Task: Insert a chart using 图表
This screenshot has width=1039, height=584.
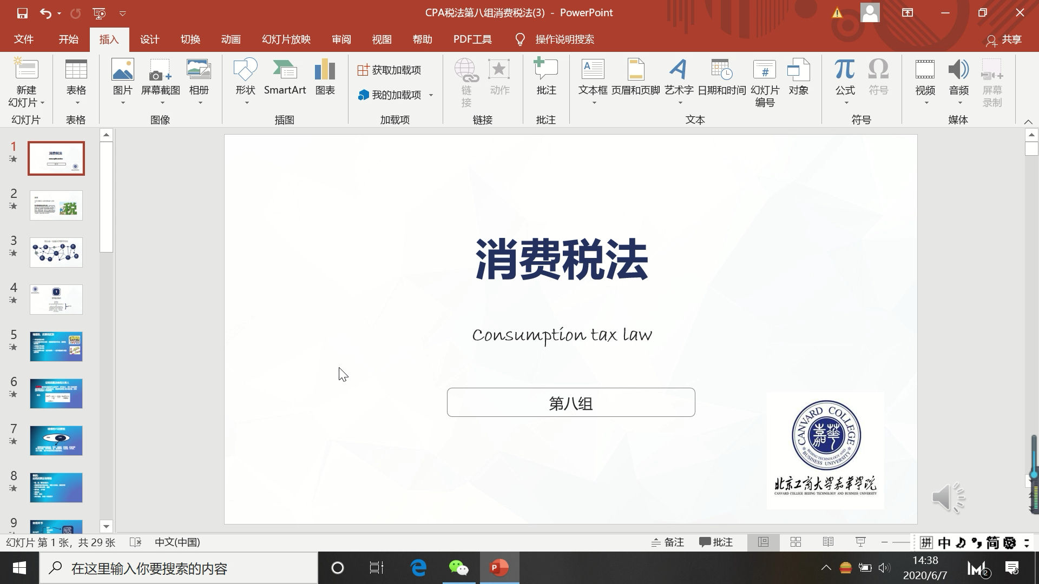Action: coord(325,78)
